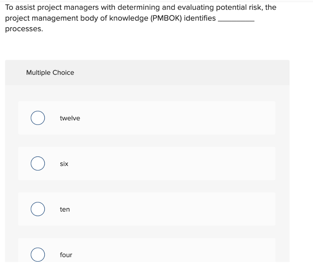Click inside the ten answer row
The width and height of the screenshot is (313, 269).
[x=147, y=209]
